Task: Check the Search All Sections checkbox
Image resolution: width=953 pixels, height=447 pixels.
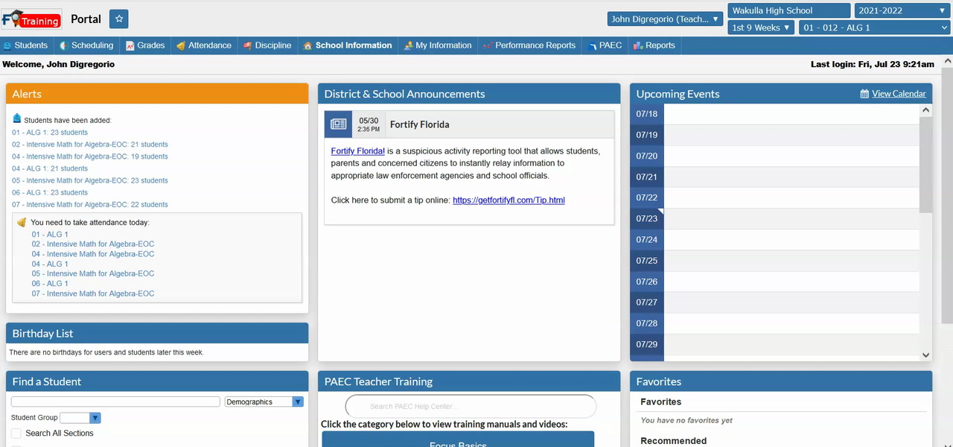Action: [16, 433]
